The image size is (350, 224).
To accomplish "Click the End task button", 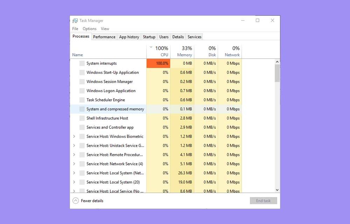I will [x=263, y=200].
